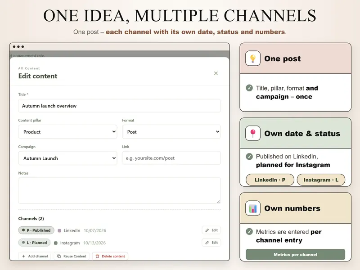
Task: Open the Content pillar dropdown showing Product
Action: (68, 132)
